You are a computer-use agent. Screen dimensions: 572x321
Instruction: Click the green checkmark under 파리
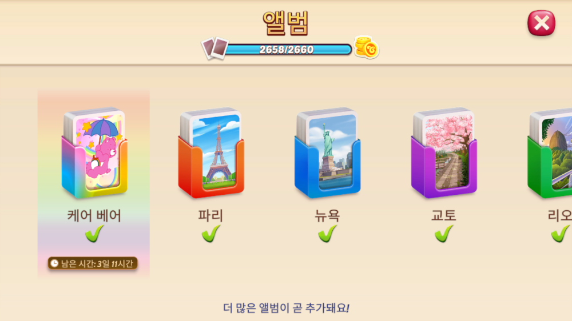[x=211, y=234]
